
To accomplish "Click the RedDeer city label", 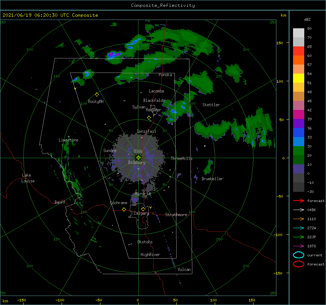I will tap(154, 110).
